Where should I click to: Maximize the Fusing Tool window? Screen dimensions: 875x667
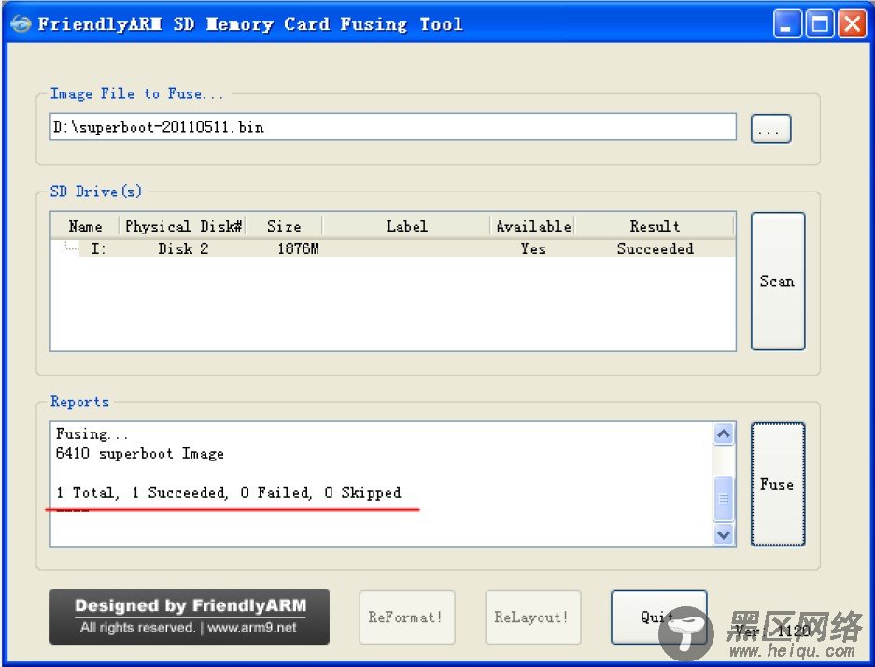click(820, 24)
